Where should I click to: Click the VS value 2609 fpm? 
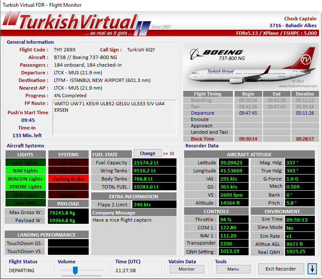point(234,194)
